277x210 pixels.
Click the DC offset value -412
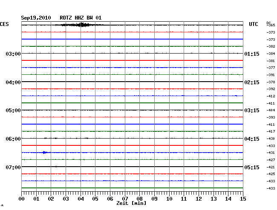[271, 96]
